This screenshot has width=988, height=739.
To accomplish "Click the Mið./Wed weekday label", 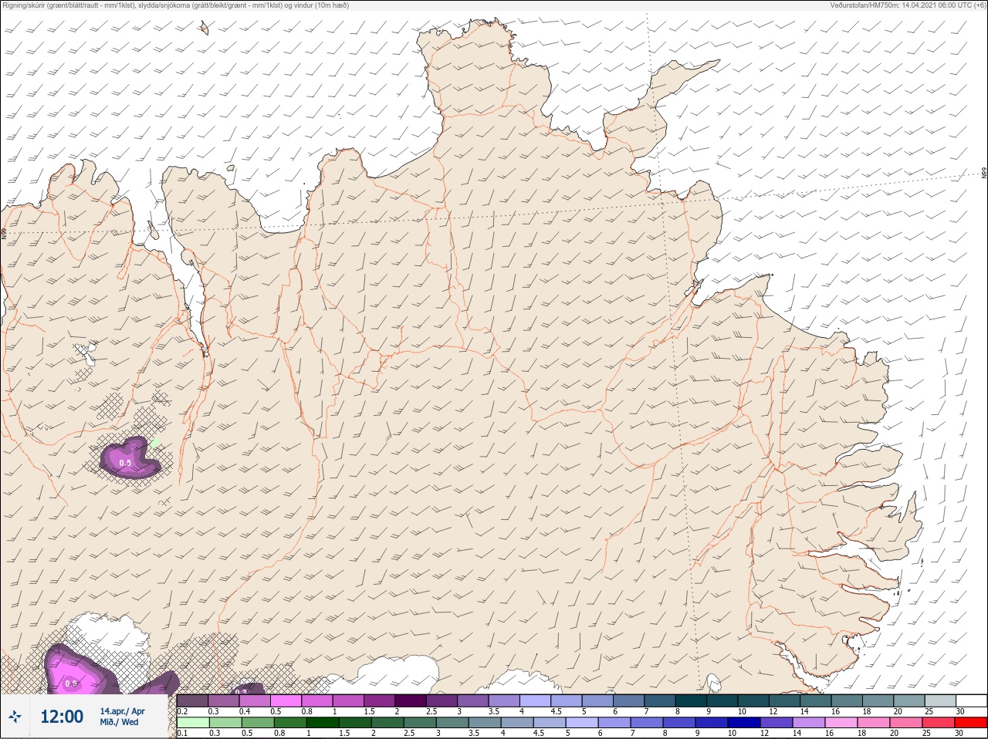I will (120, 722).
